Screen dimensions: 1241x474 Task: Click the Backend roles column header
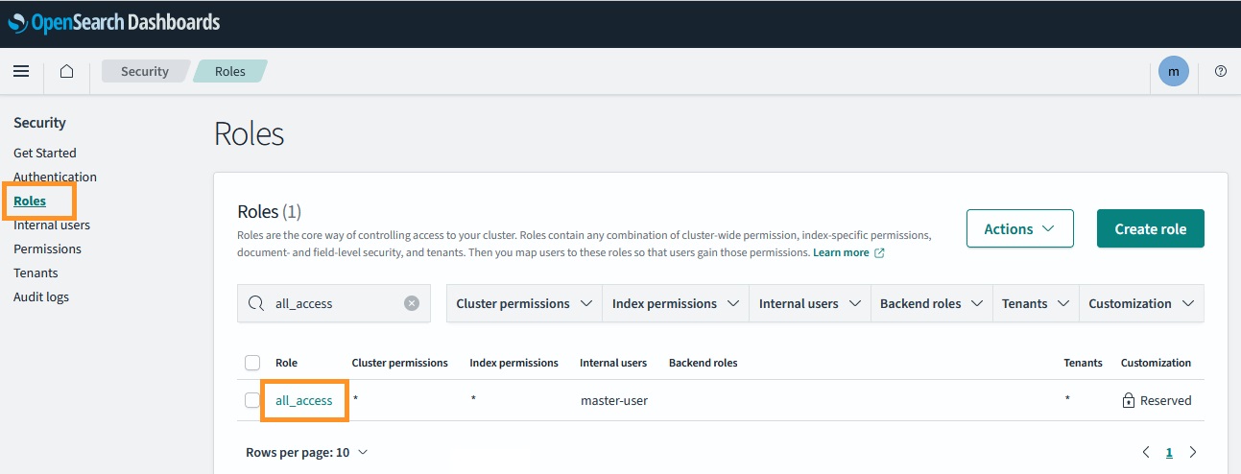pyautogui.click(x=703, y=363)
